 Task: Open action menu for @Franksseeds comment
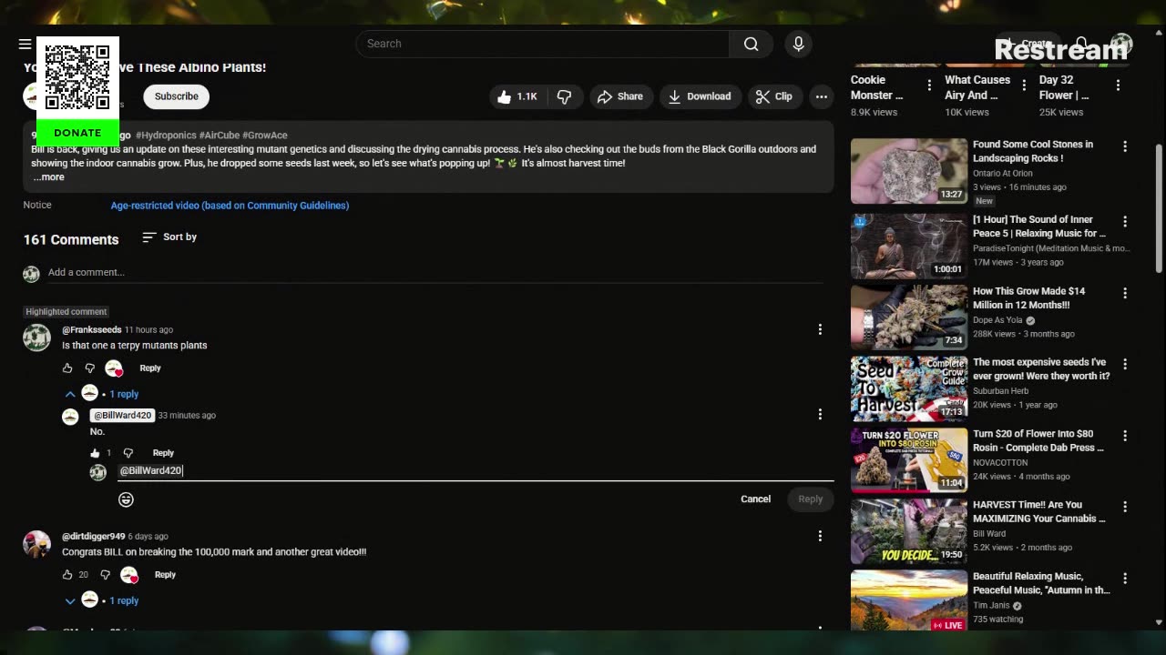click(820, 330)
